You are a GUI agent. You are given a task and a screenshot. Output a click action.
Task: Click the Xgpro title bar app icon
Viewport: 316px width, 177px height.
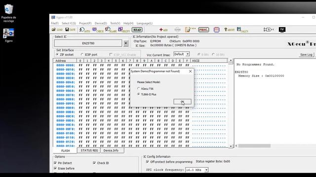click(x=53, y=18)
